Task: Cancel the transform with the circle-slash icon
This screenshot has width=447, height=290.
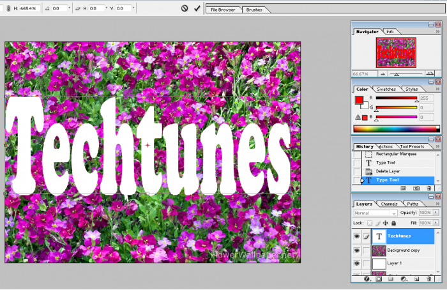Action: [185, 9]
